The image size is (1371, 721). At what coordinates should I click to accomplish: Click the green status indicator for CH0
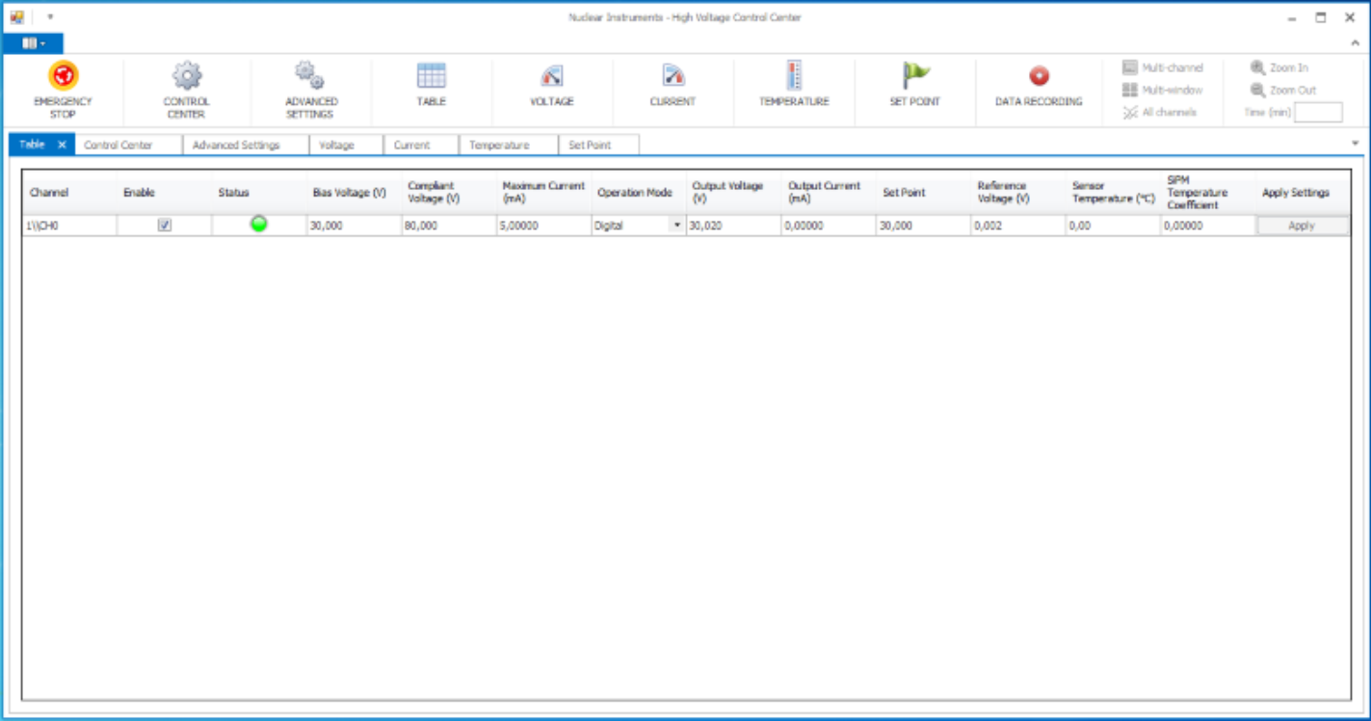coord(259,225)
